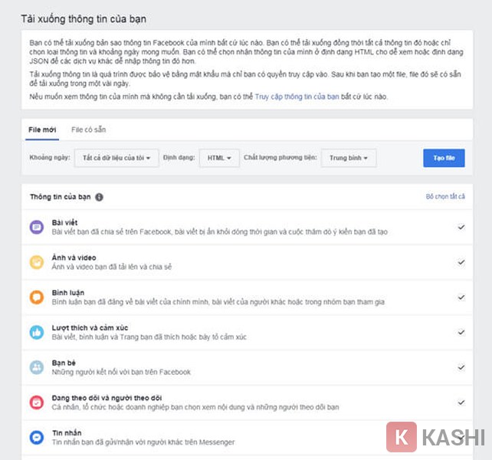Image resolution: width=492 pixels, height=460 pixels.
Task: Click the info icon beside Thông tin của bạn
Action: coord(100,197)
